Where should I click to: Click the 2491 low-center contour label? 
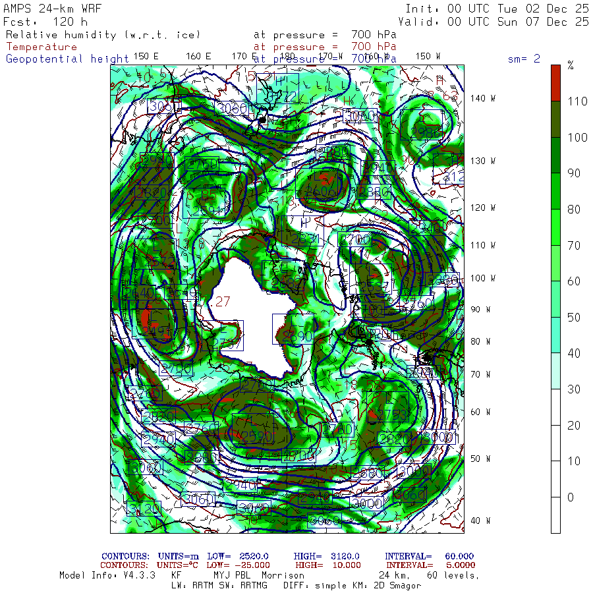[x=155, y=331]
